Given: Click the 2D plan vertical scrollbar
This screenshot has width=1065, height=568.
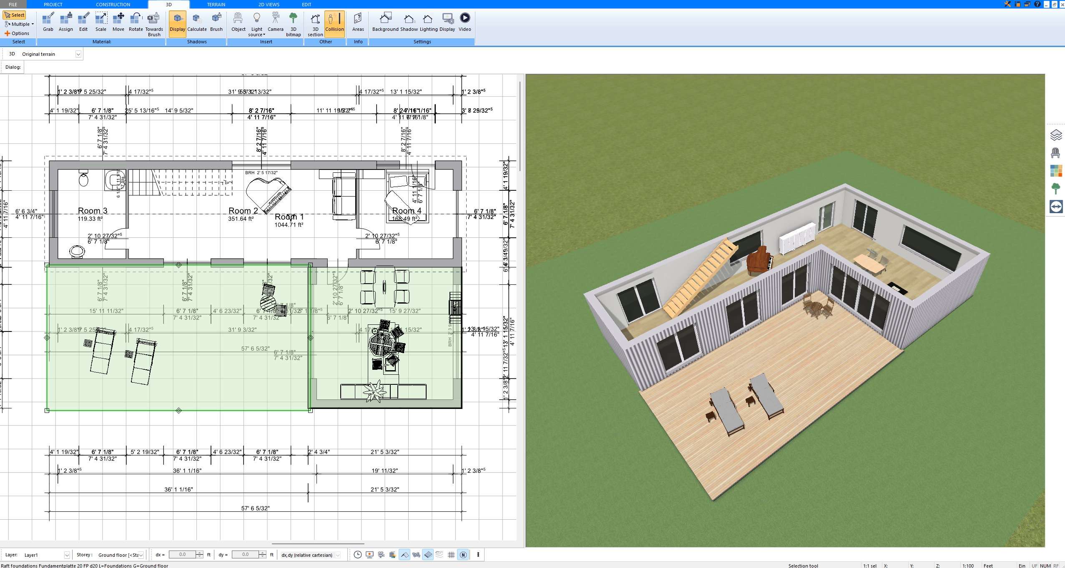Looking at the screenshot, I should click(x=520, y=126).
